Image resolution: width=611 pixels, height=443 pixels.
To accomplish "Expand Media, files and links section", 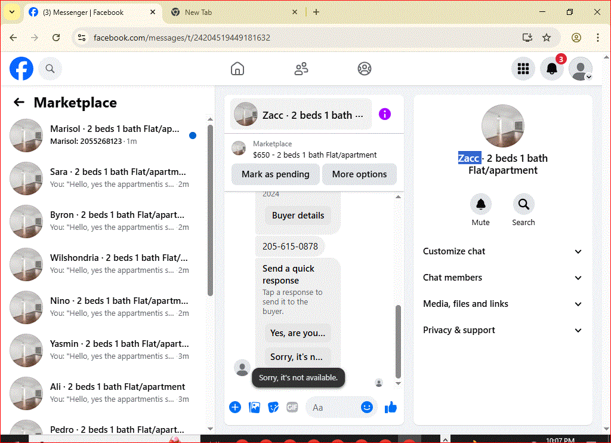I will [502, 304].
